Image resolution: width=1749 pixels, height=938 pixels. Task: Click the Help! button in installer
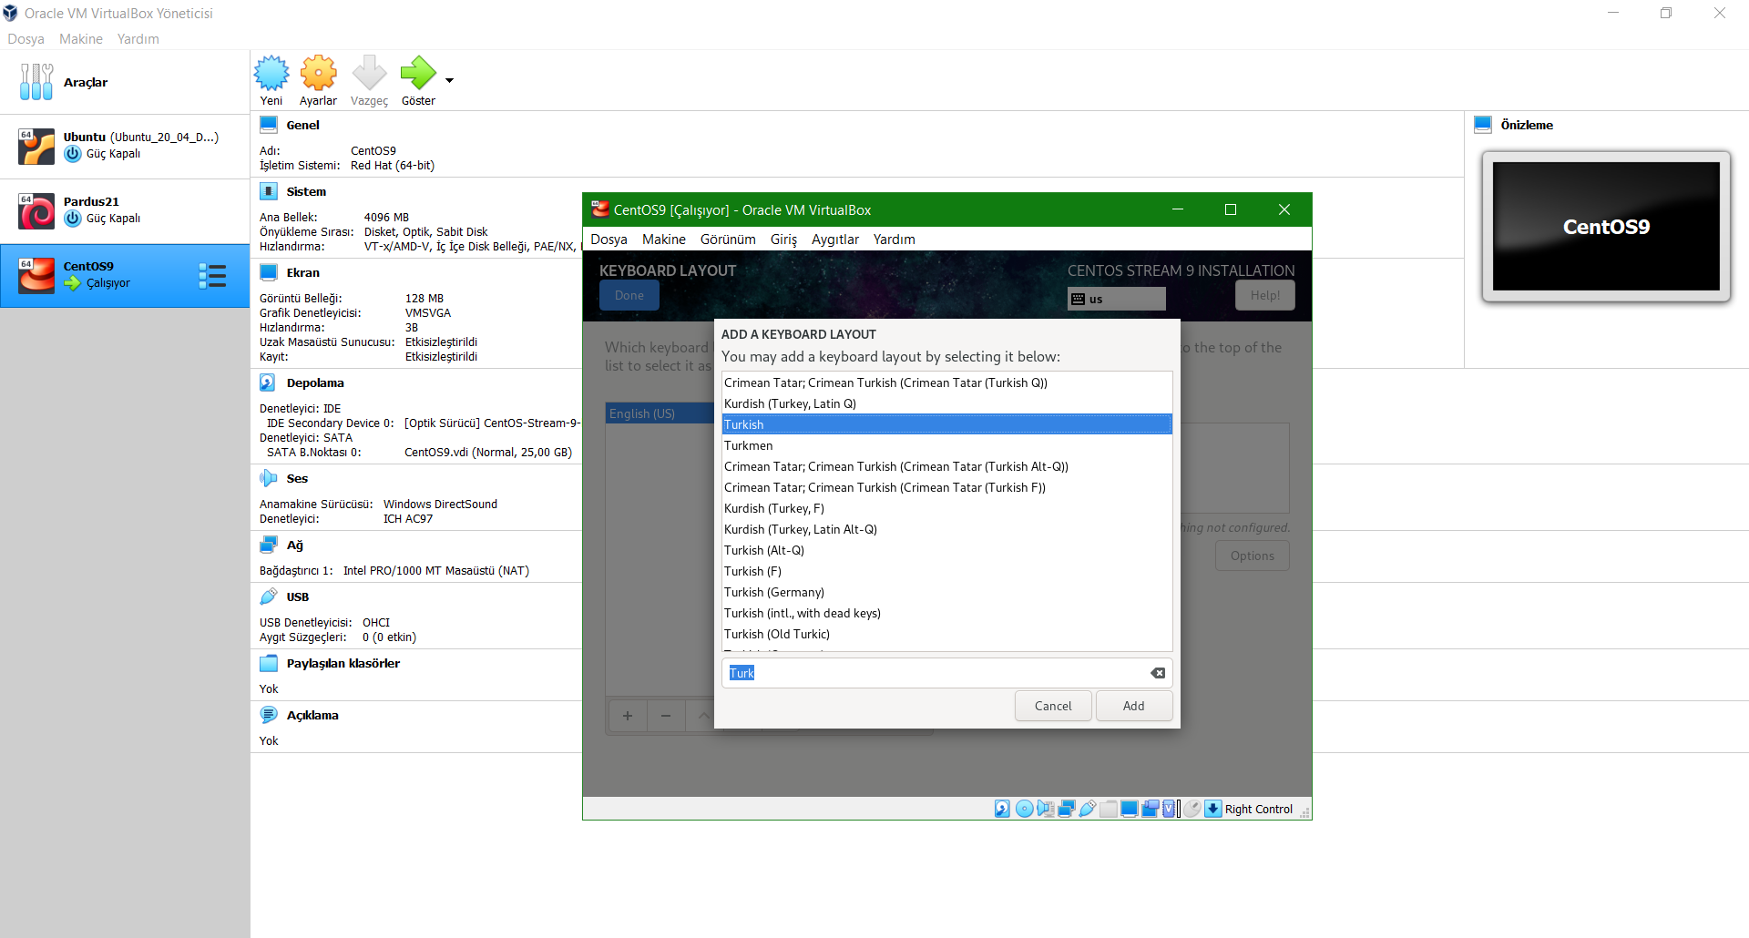[x=1265, y=295]
